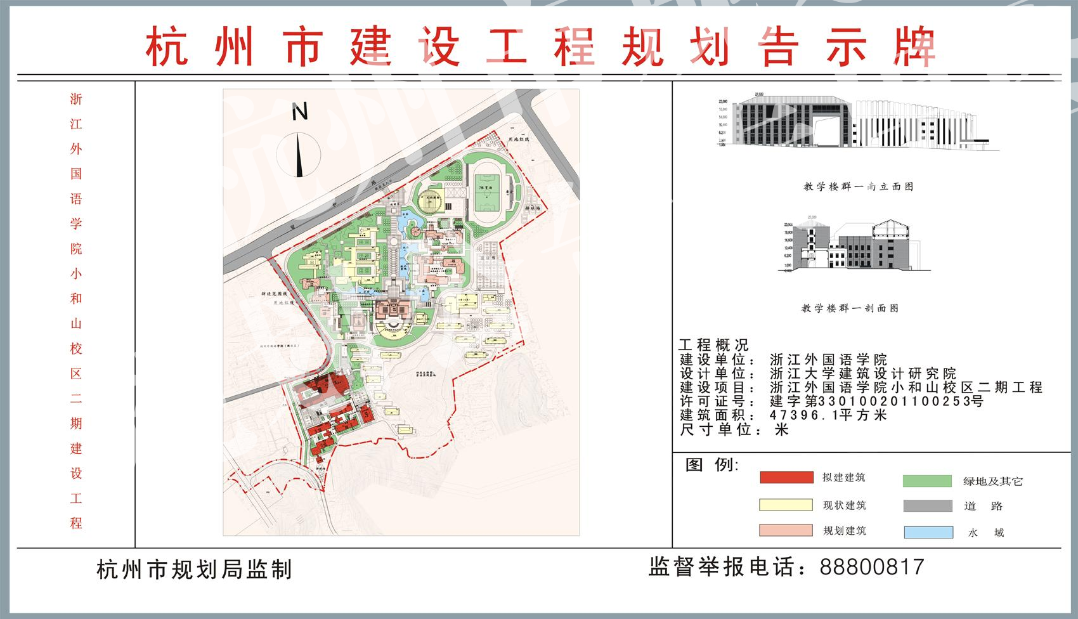Click the hotline 监督举报电话: 88800817

coord(787,566)
